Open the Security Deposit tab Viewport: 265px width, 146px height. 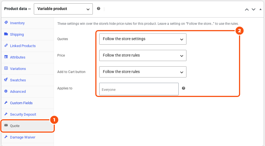coord(28,115)
